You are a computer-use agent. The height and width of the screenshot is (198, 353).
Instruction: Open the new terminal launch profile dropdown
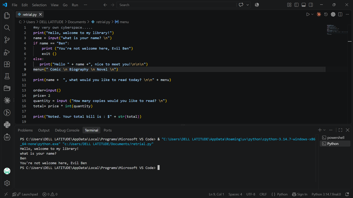(324, 130)
